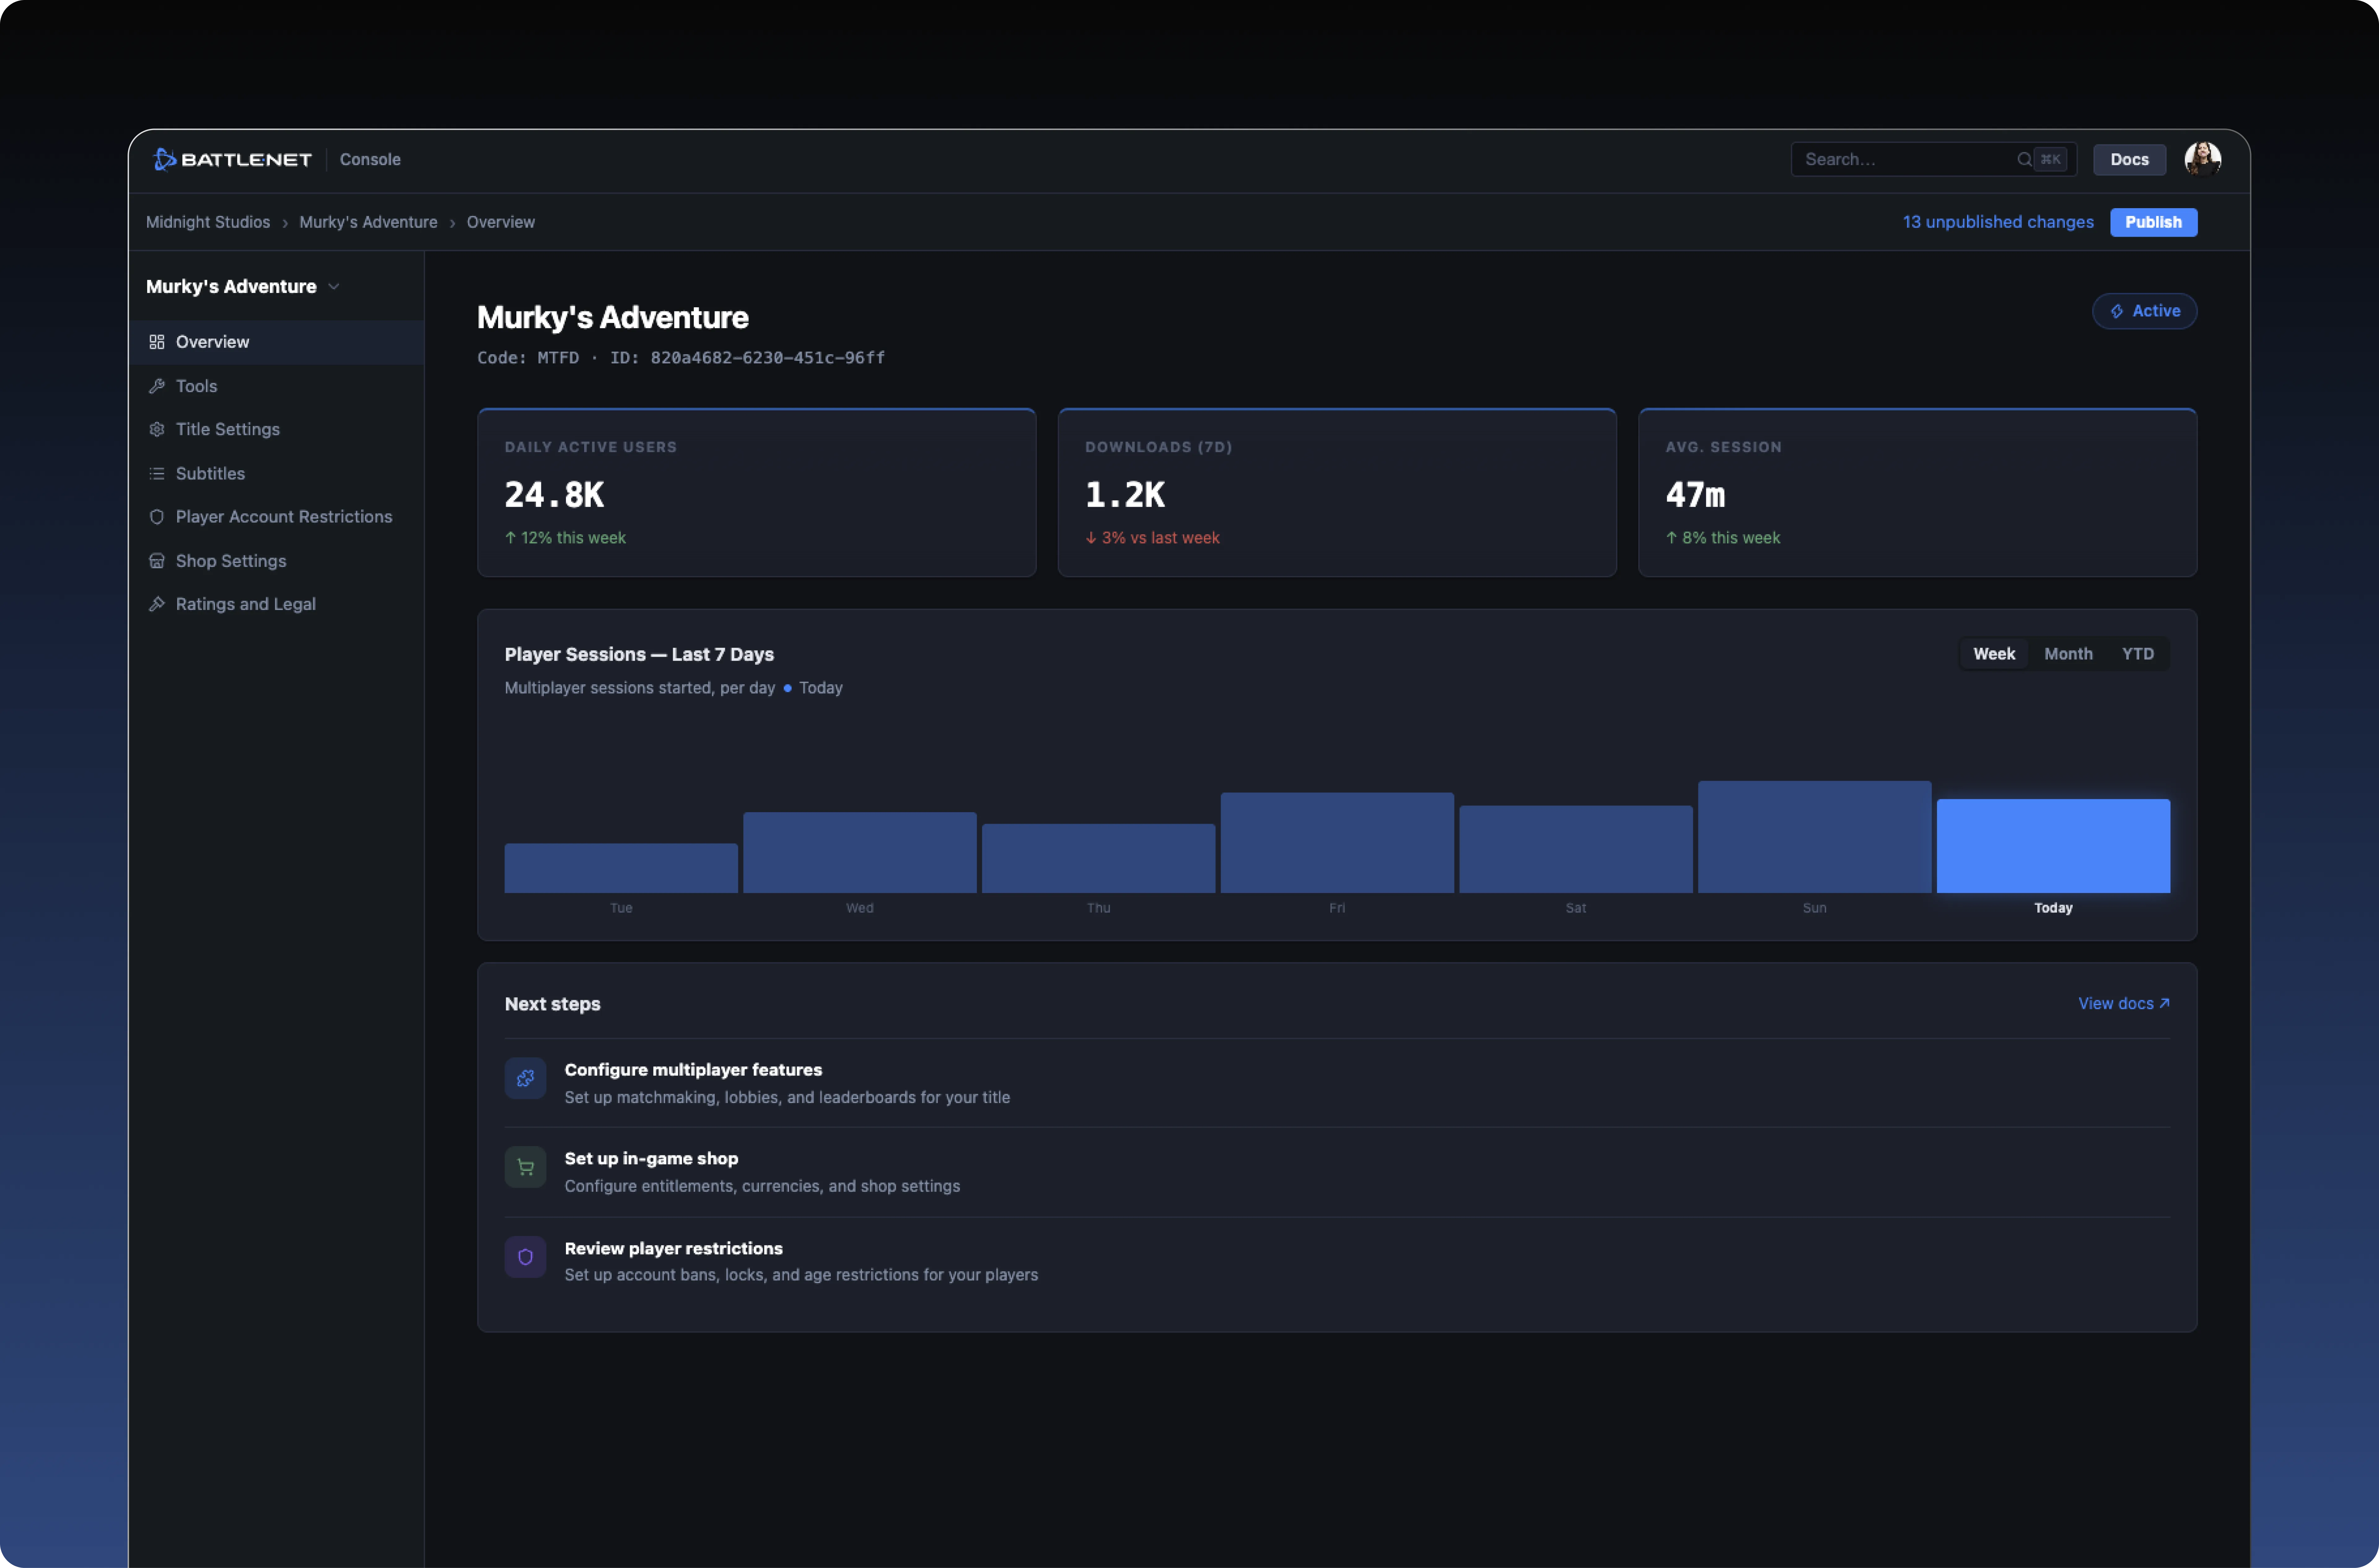The image size is (2379, 1568).
Task: Open Configure multiplayer features step
Action: (x=1337, y=1083)
